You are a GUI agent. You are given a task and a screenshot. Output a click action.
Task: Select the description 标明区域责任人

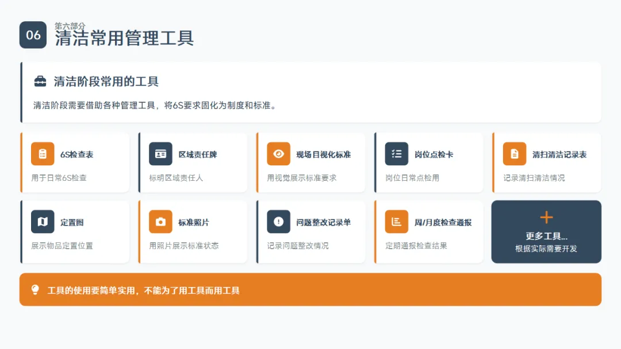(176, 178)
